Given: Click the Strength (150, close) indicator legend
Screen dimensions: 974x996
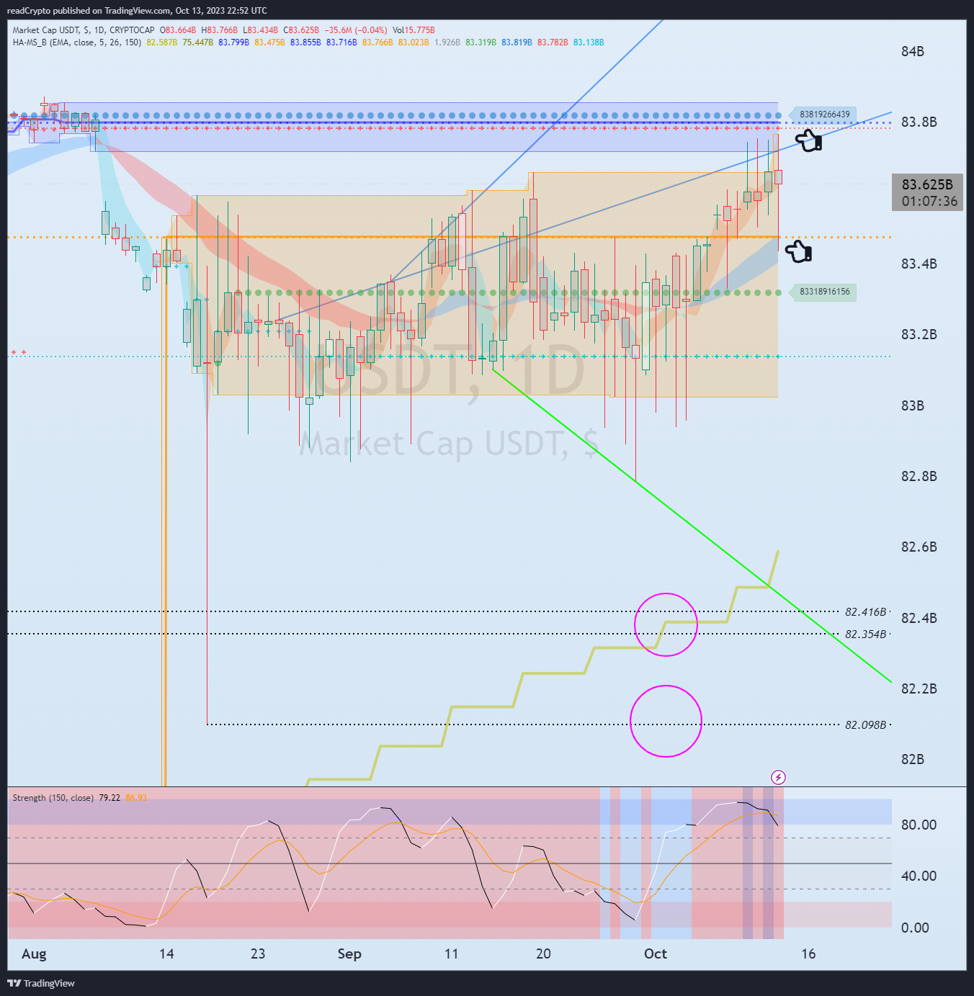Looking at the screenshot, I should point(53,798).
